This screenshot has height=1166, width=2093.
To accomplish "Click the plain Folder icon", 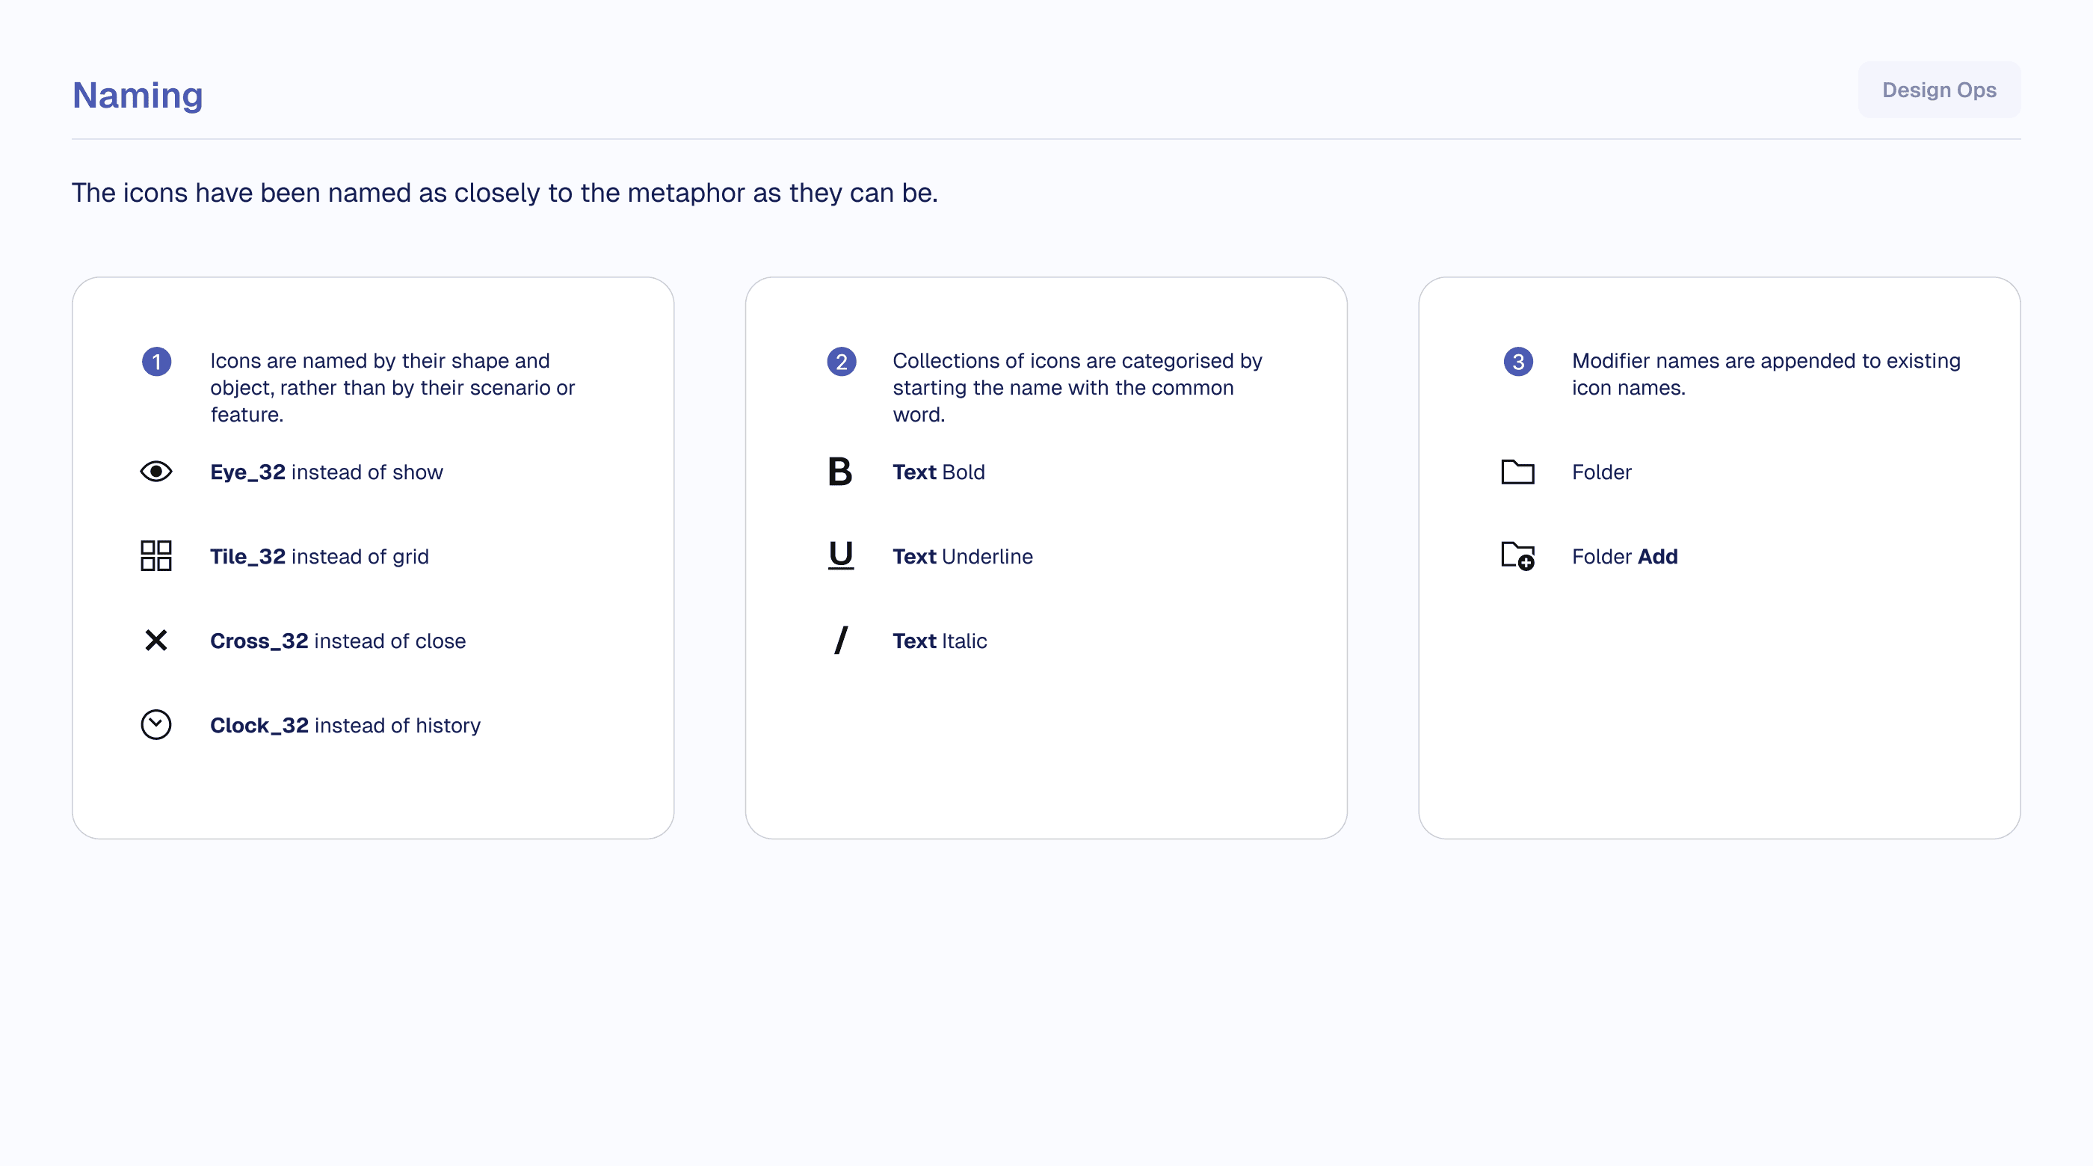I will [x=1517, y=472].
